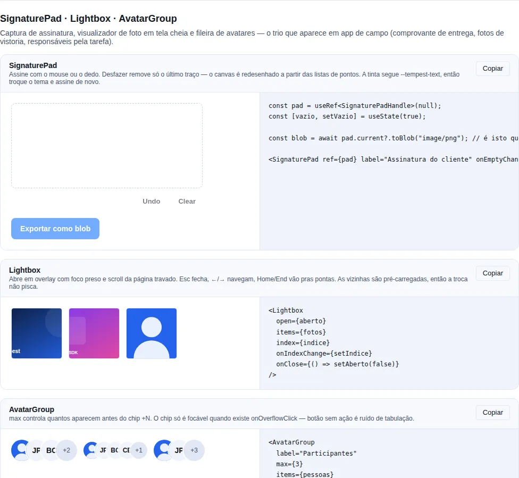Click the JP avatar in the +3 group
The height and width of the screenshot is (478, 519).
tap(178, 450)
